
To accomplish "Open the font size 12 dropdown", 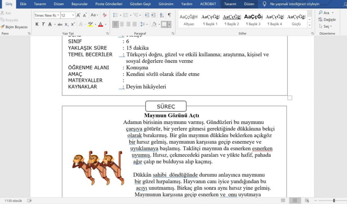I will (x=73, y=15).
